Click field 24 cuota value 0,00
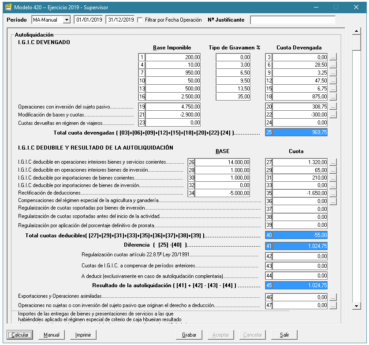 point(300,123)
